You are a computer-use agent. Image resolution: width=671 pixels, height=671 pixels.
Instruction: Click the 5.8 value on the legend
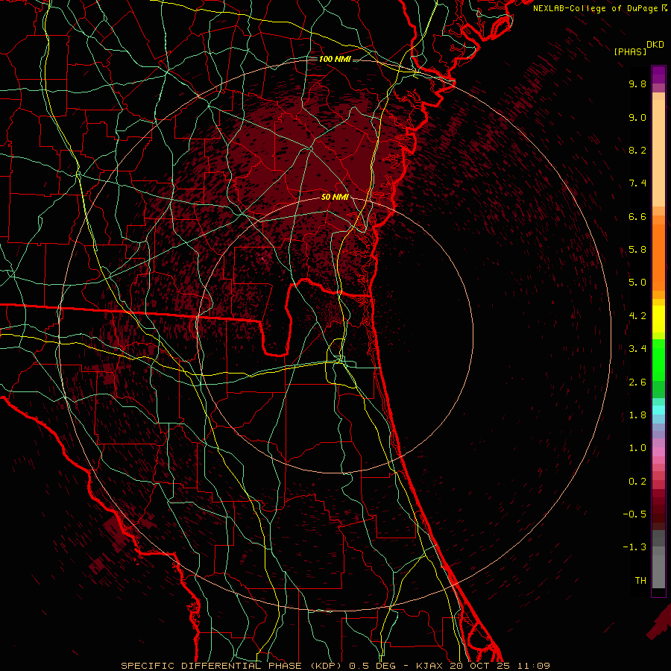tap(637, 250)
